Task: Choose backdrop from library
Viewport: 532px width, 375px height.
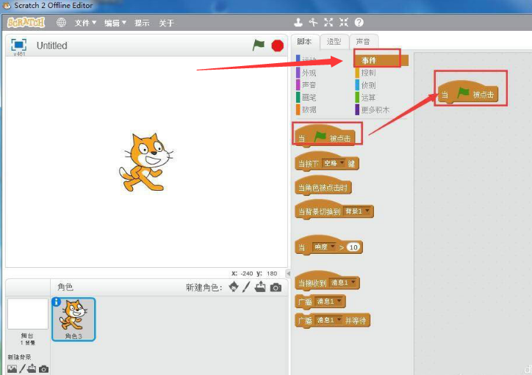Action: click(x=12, y=369)
